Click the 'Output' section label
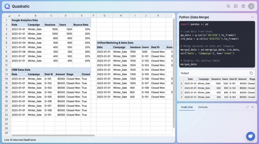The width and height of the screenshot is (259, 144). pos(185,73)
